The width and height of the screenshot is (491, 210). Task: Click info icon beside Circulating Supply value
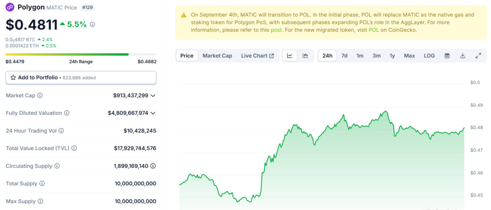153,166
